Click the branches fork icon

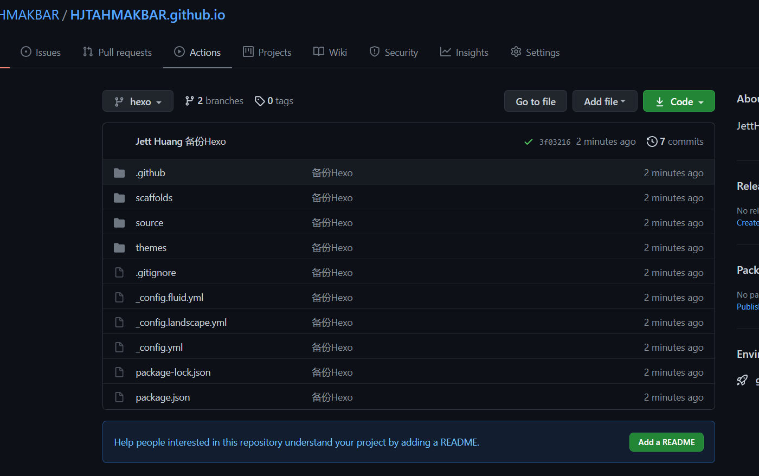(189, 101)
